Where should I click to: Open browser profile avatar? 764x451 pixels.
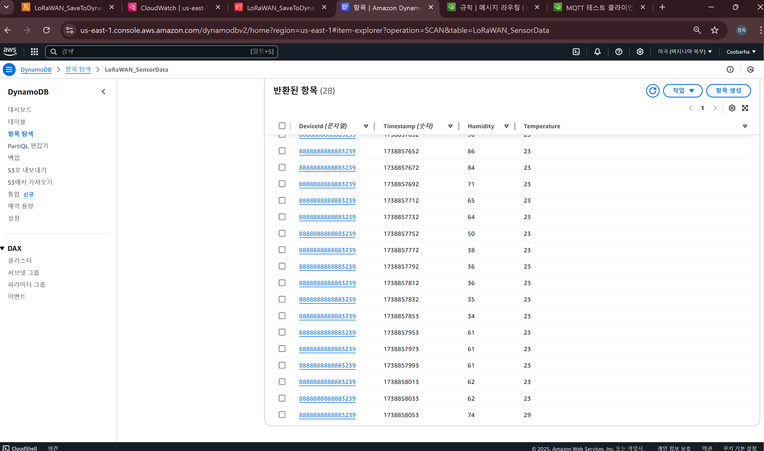tap(742, 30)
